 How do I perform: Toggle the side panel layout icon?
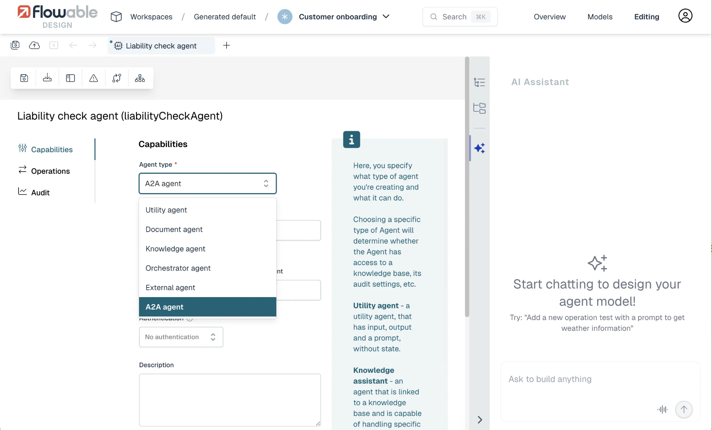pos(70,78)
